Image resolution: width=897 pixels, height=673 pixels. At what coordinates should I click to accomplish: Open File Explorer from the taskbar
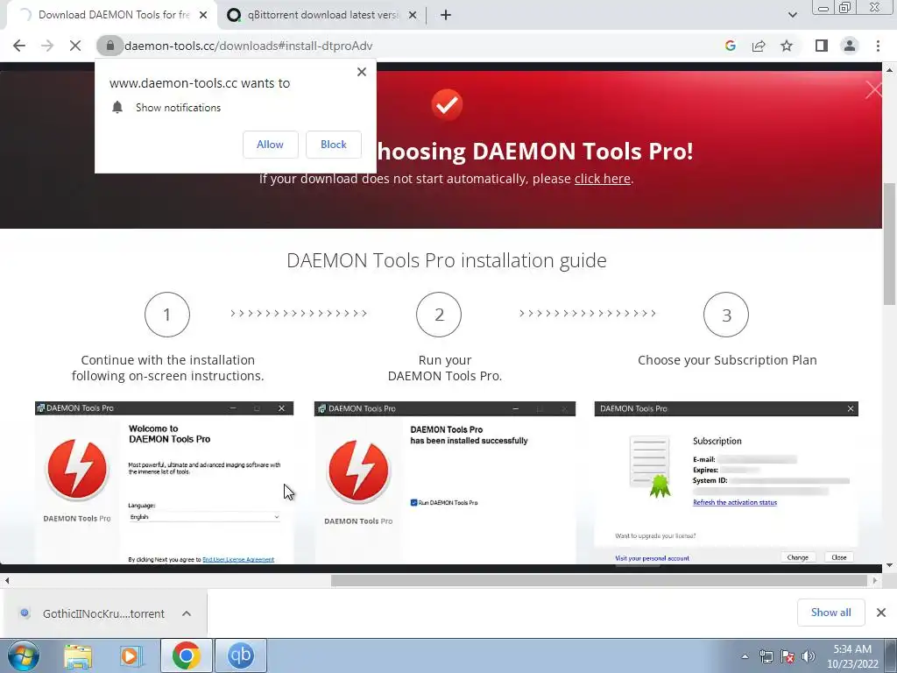point(78,655)
